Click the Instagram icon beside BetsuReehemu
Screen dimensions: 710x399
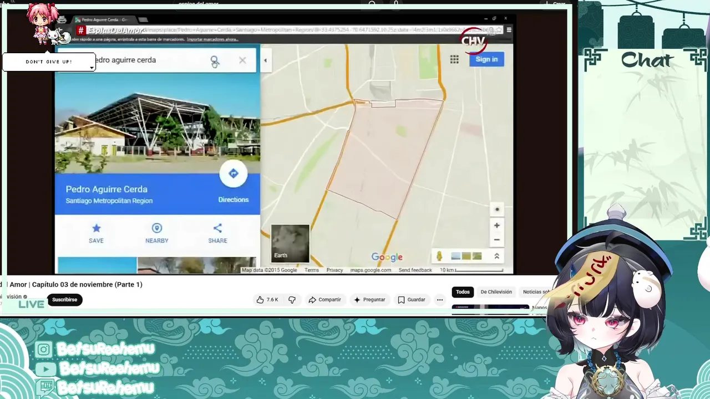tap(44, 349)
